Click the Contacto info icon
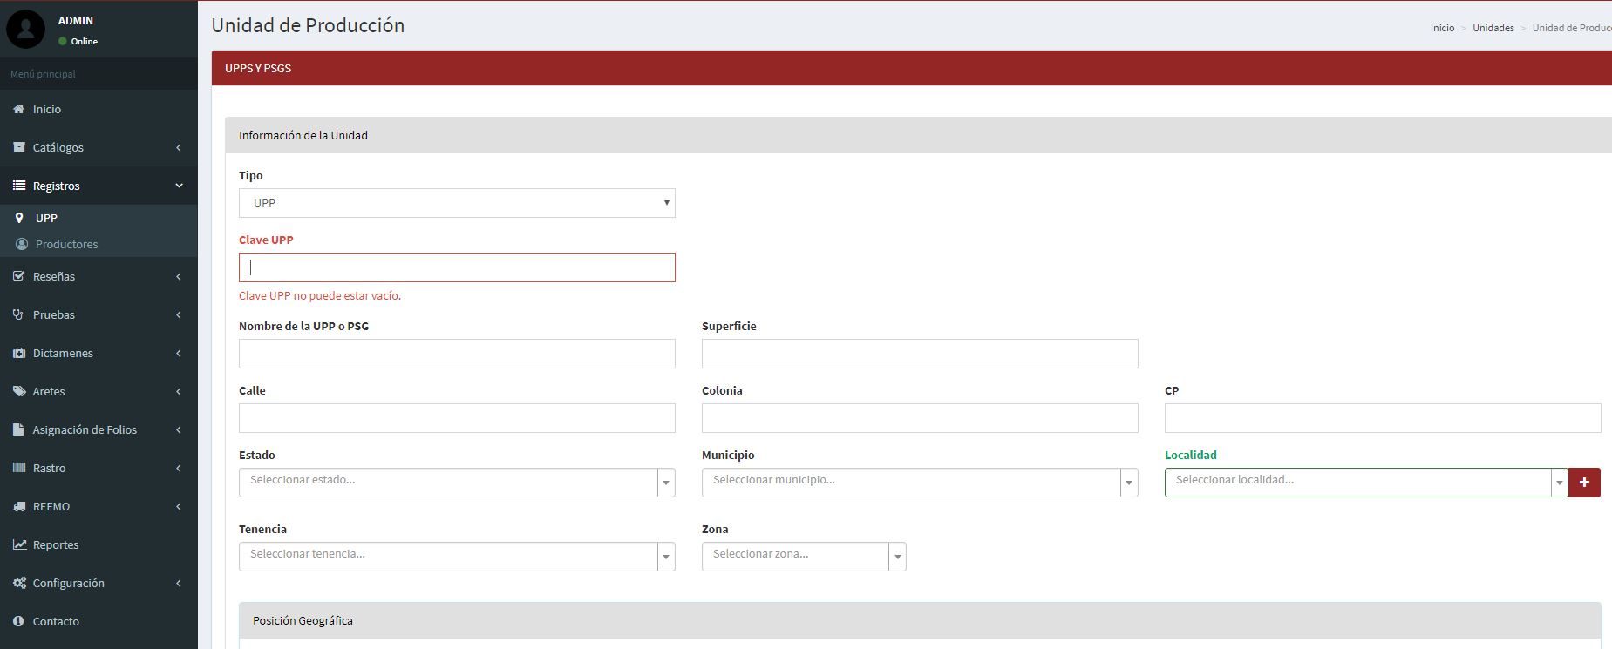This screenshot has width=1612, height=649. pos(18,621)
